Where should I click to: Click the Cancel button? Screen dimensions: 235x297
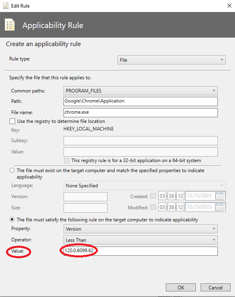pyautogui.click(x=215, y=287)
